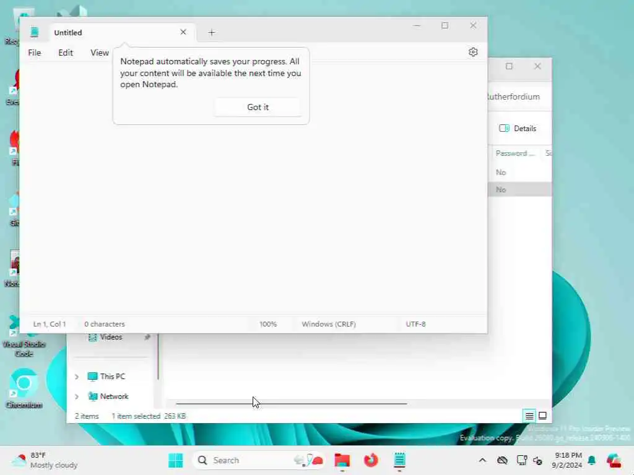This screenshot has height=475, width=634.
Task: Open the weather widget on taskbar
Action: coord(45,460)
